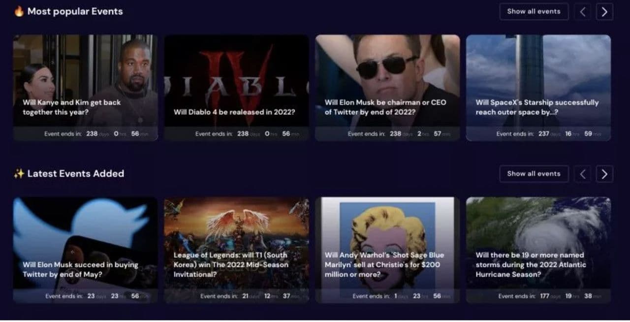Viewport: 630px width, 322px height.
Task: Click the fire icon beside Most popular Events
Action: click(x=19, y=11)
